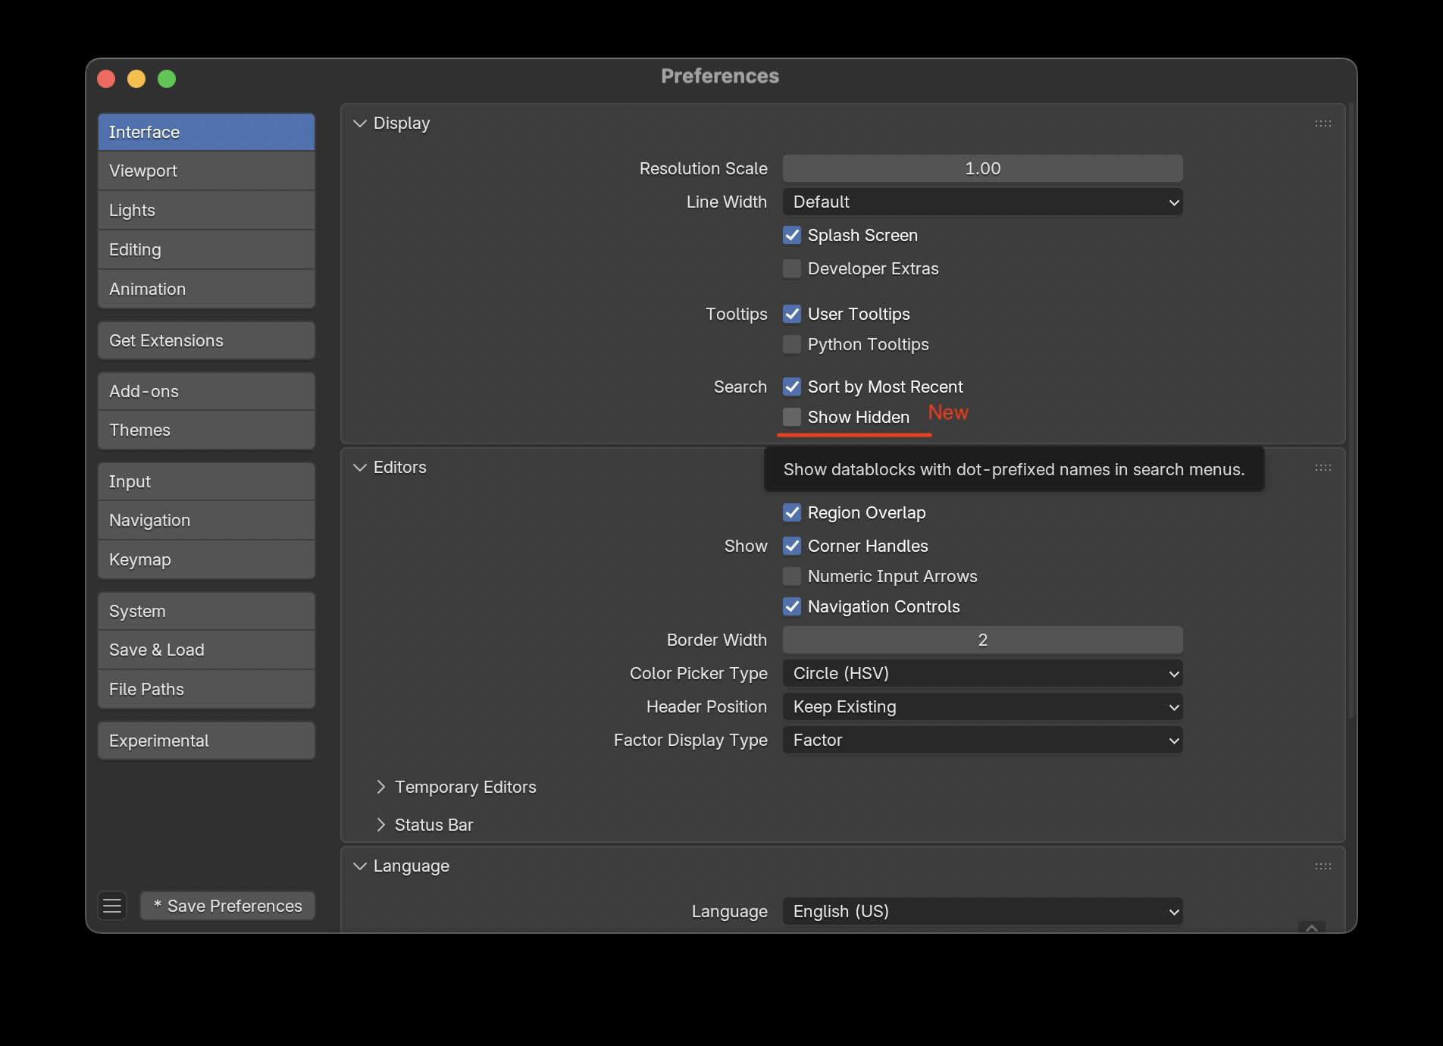Disable Navigation Controls
This screenshot has height=1046, width=1443.
[x=792, y=606]
